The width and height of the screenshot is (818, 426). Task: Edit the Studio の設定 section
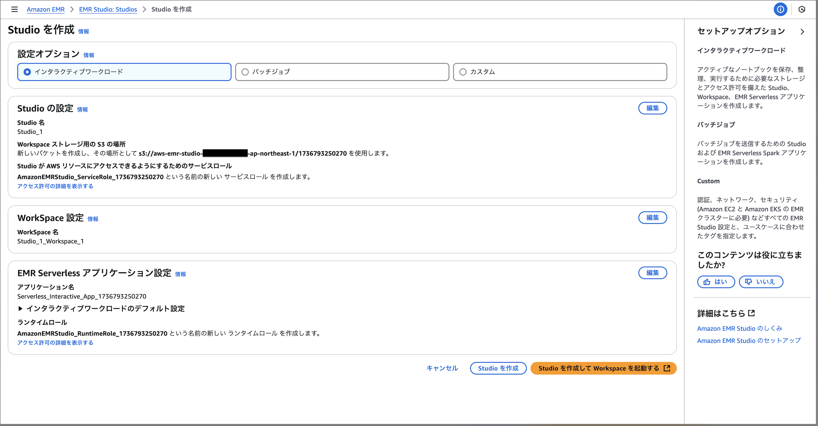[x=652, y=108]
